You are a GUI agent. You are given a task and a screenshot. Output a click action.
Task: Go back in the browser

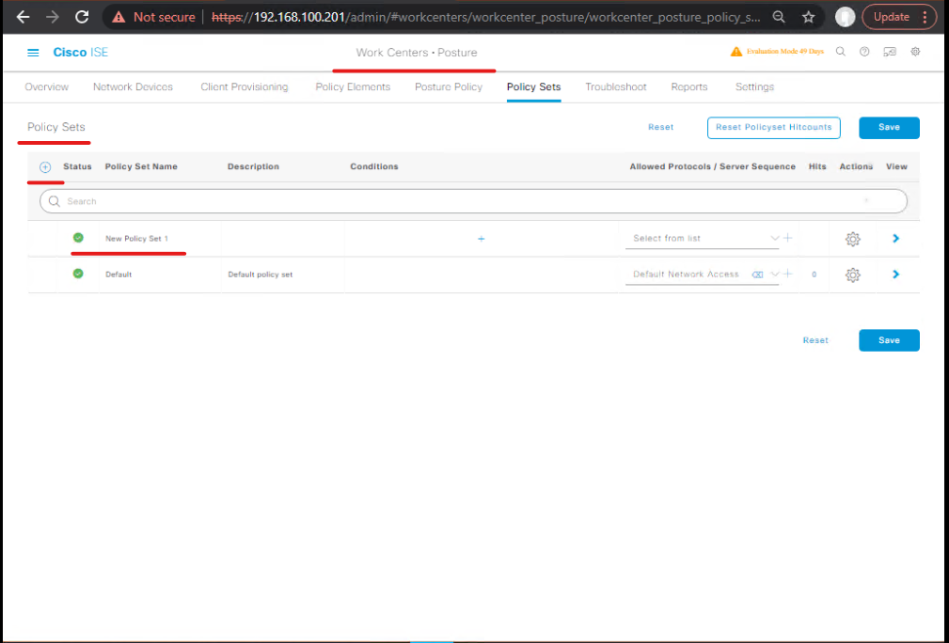pos(23,17)
